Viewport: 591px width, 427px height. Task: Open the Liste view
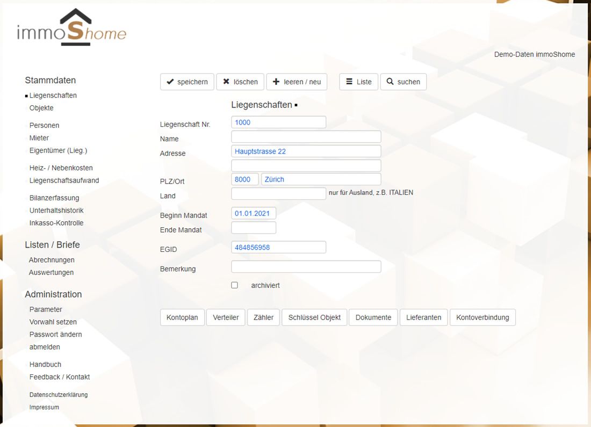[x=358, y=82]
